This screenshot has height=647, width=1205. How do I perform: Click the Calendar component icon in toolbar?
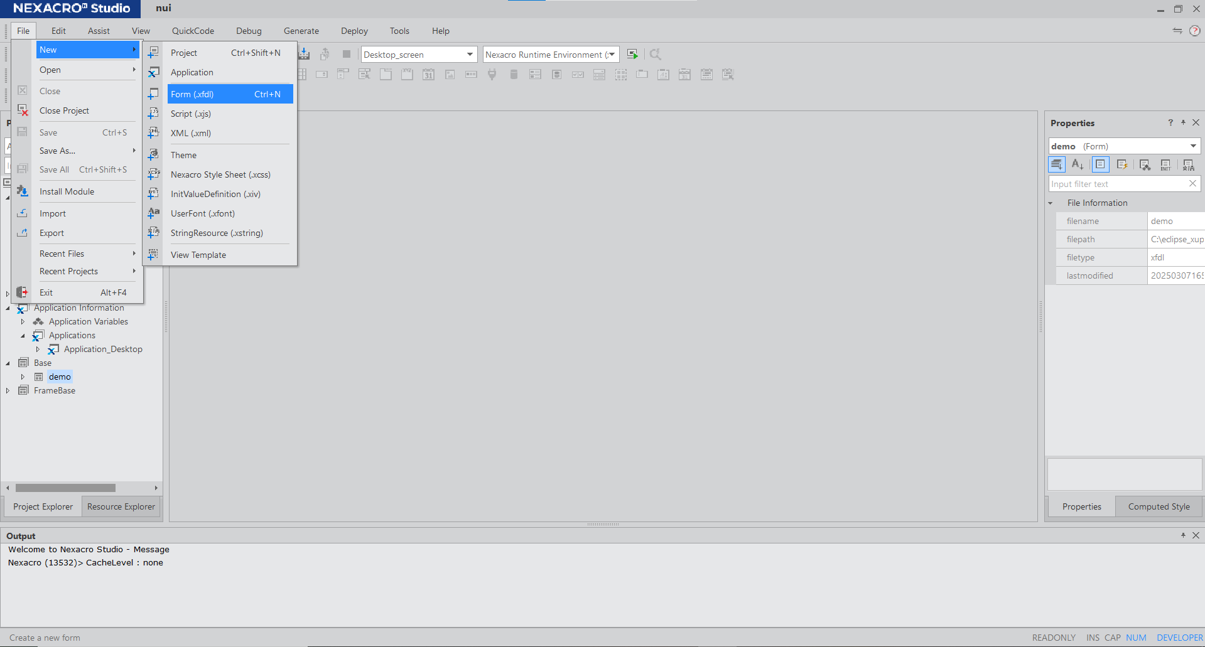428,75
